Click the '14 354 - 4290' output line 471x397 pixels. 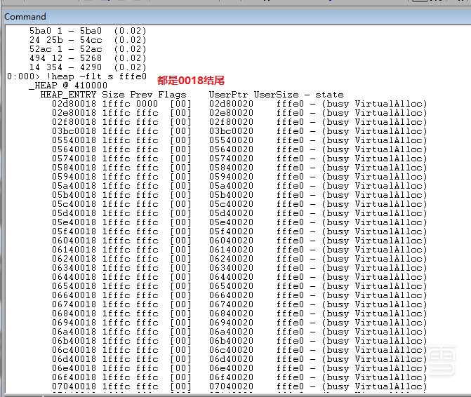tap(88, 67)
